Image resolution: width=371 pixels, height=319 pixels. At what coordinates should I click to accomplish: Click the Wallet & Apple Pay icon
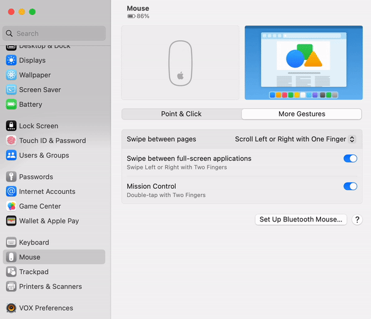[x=11, y=221]
